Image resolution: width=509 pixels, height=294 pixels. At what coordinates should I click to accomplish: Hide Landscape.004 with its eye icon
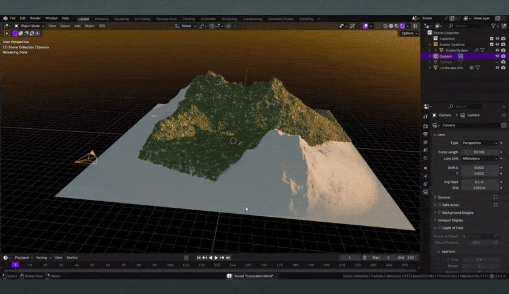[x=497, y=67]
